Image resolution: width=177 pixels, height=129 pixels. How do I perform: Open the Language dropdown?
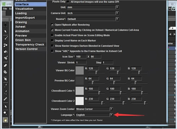111,115
